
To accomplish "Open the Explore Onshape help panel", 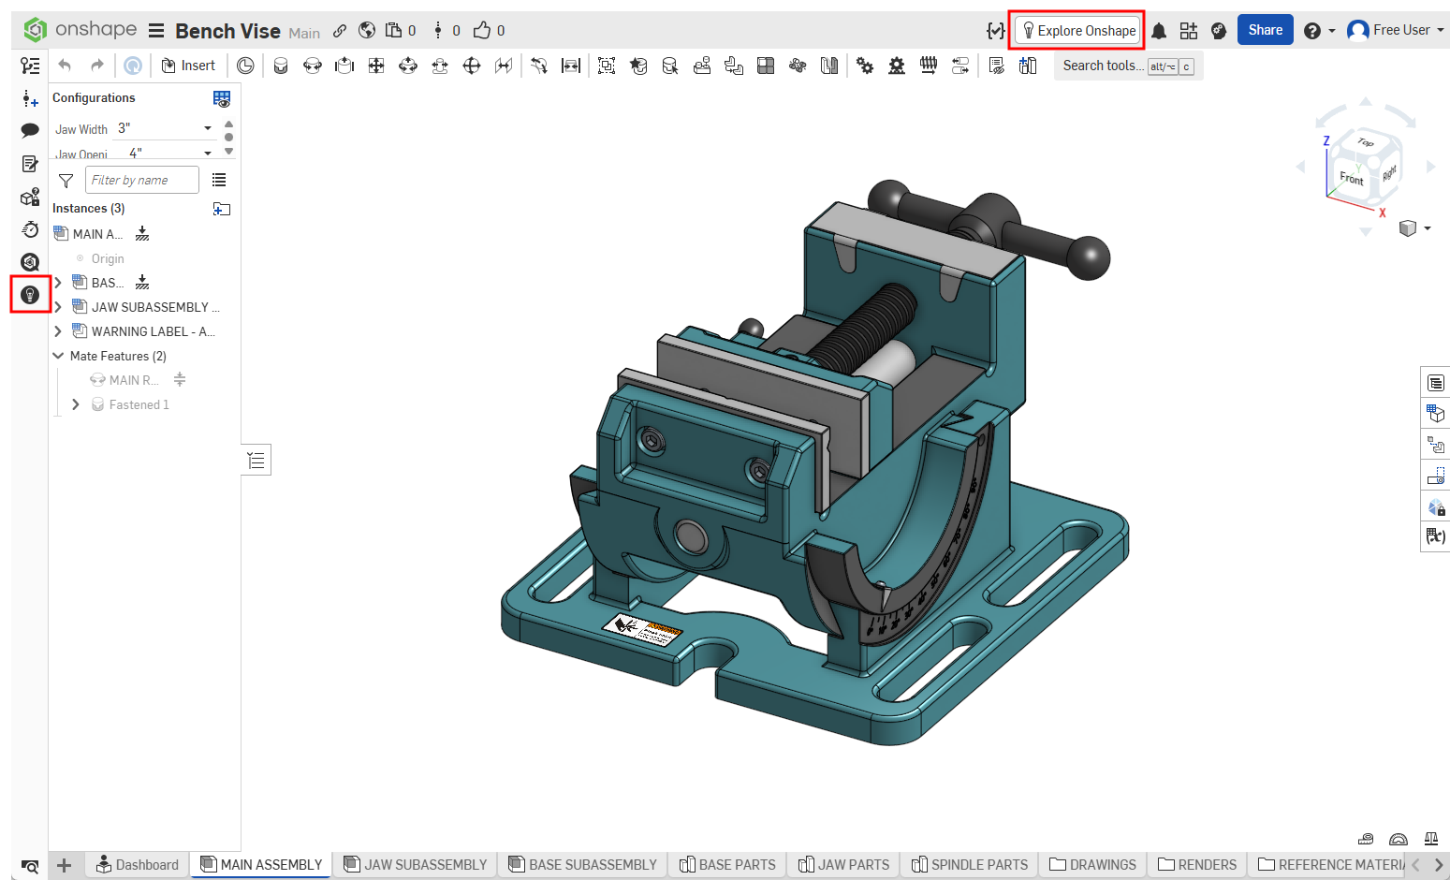I will tap(1077, 29).
